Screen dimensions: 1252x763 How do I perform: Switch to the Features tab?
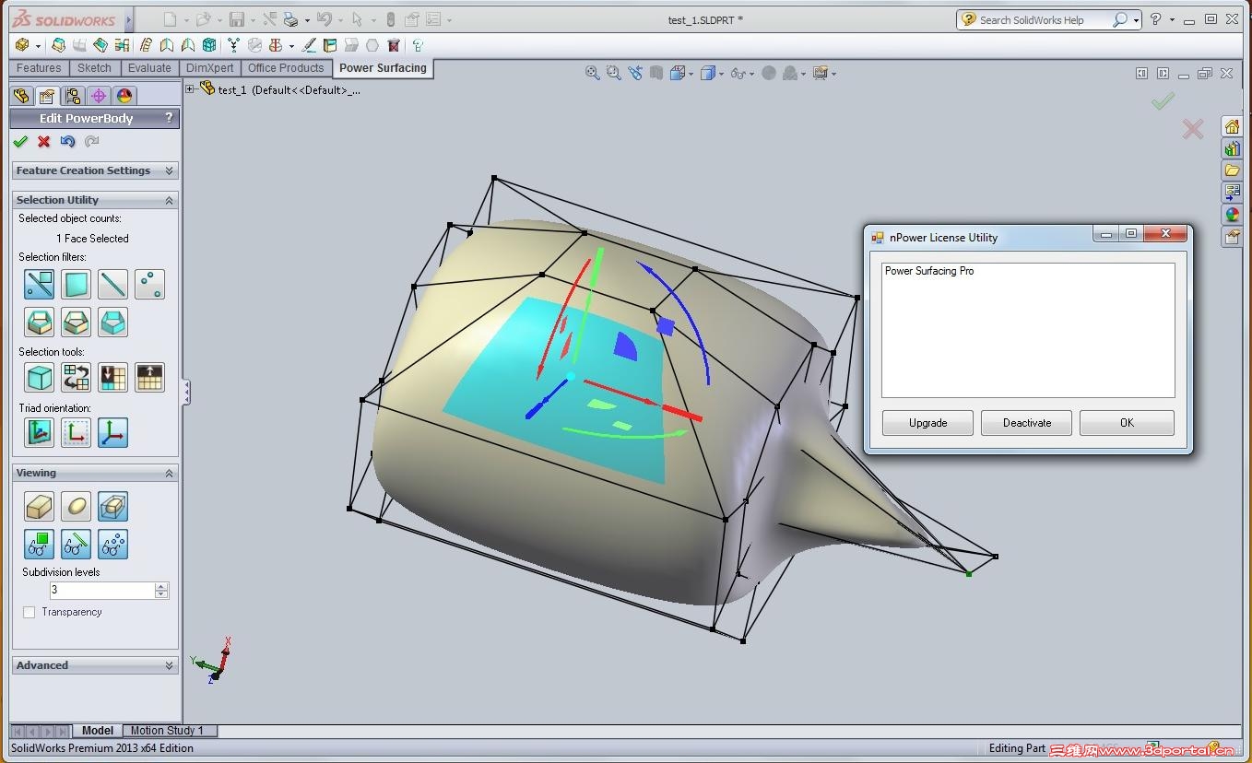pos(39,68)
